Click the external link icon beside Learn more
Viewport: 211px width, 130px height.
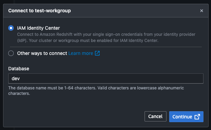(x=97, y=53)
